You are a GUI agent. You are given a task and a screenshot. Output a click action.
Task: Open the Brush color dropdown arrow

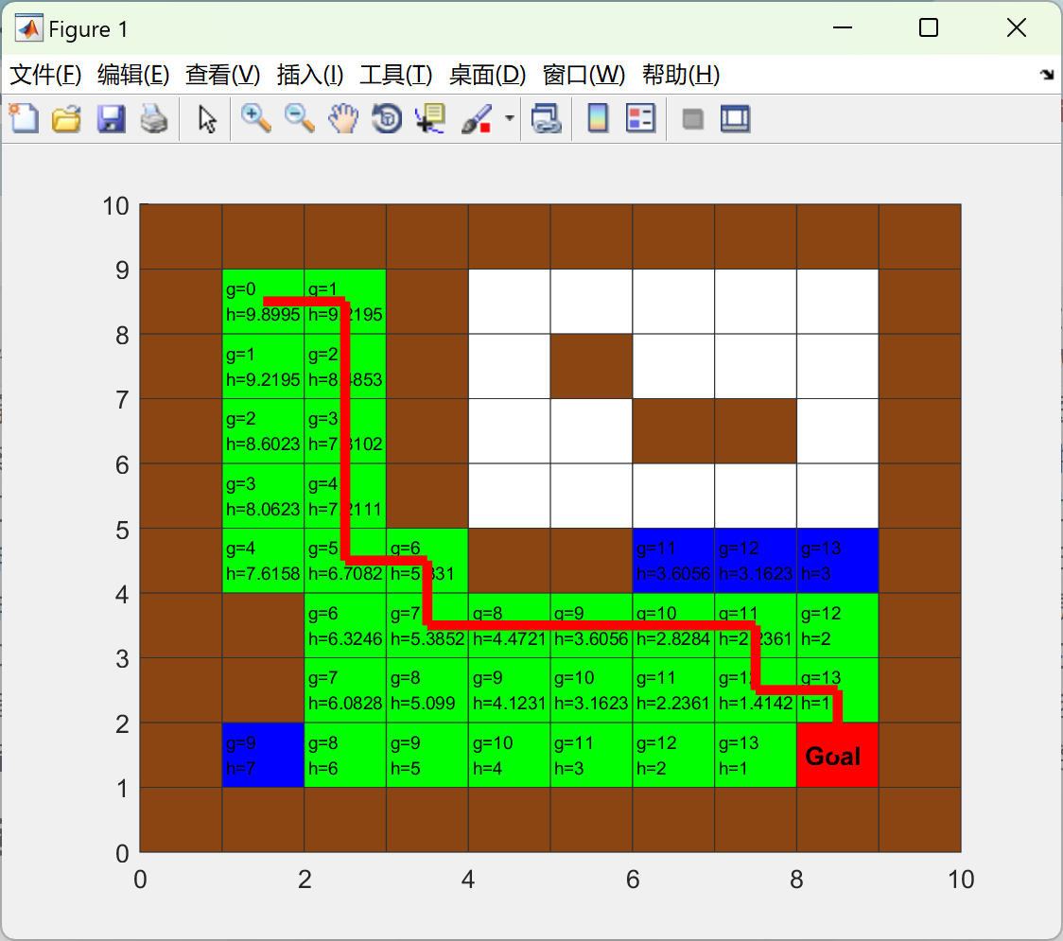click(x=510, y=118)
